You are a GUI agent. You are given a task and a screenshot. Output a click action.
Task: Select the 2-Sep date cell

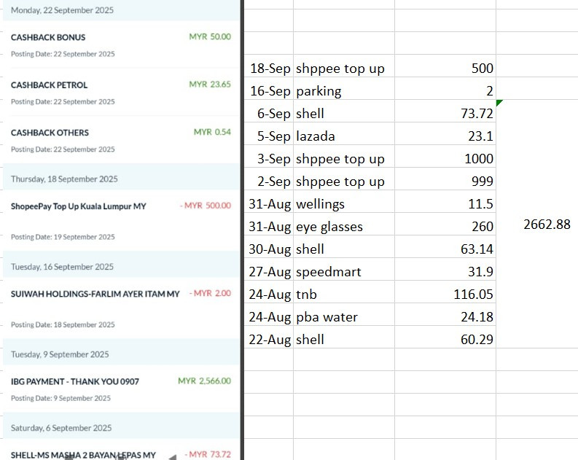coord(269,179)
